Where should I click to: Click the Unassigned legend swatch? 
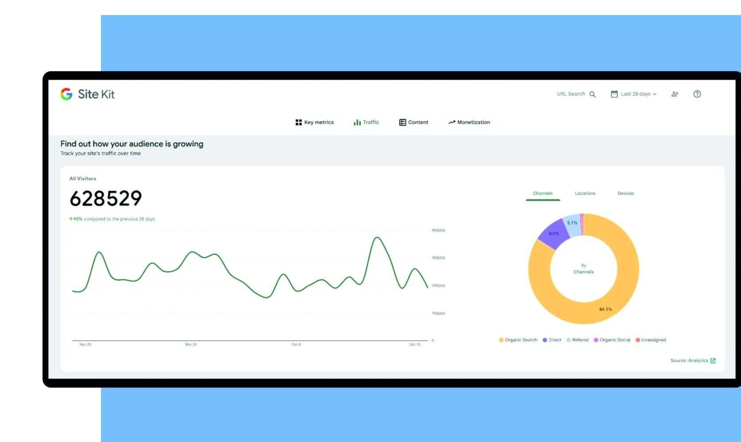tap(638, 340)
